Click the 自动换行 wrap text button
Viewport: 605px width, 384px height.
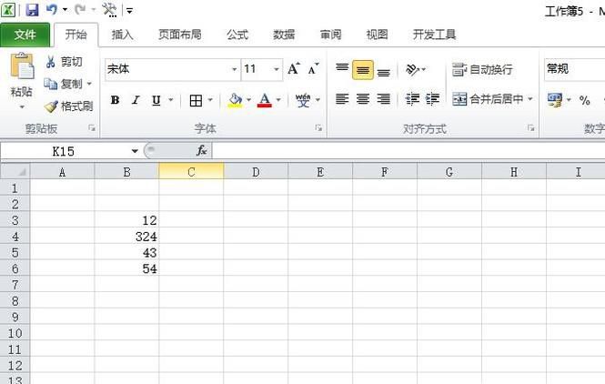click(482, 69)
